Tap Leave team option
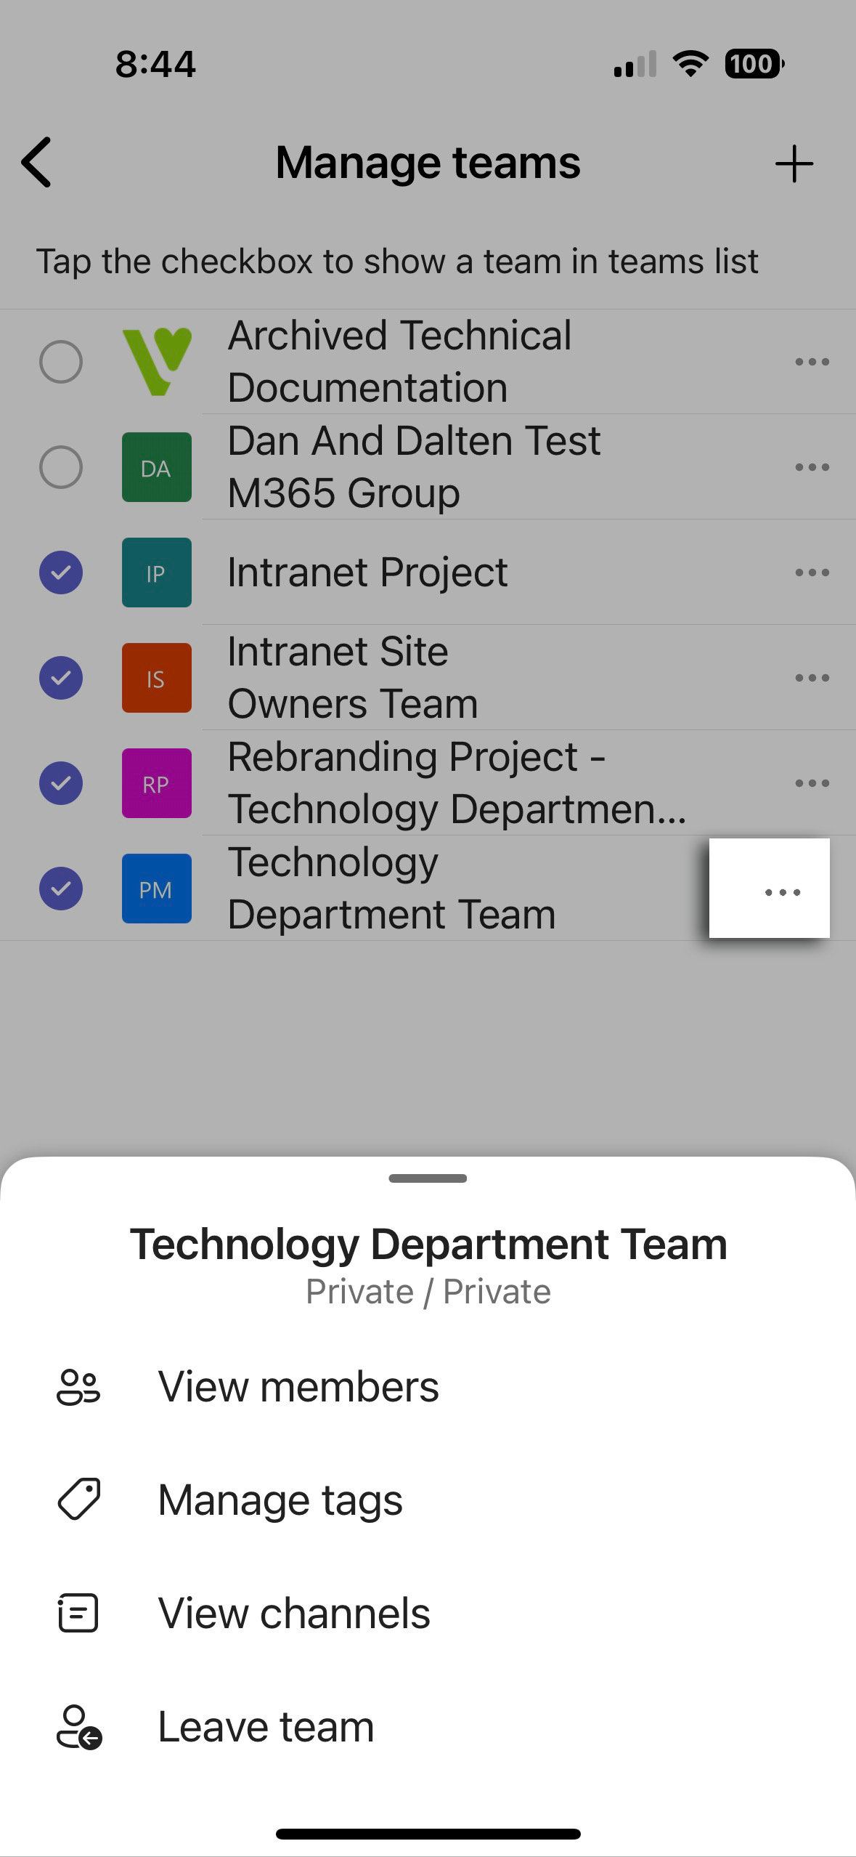 pyautogui.click(x=266, y=1726)
